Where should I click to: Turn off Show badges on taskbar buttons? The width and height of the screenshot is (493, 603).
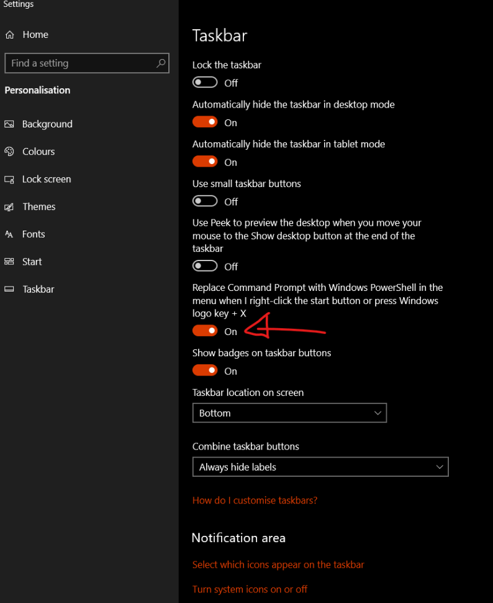205,371
